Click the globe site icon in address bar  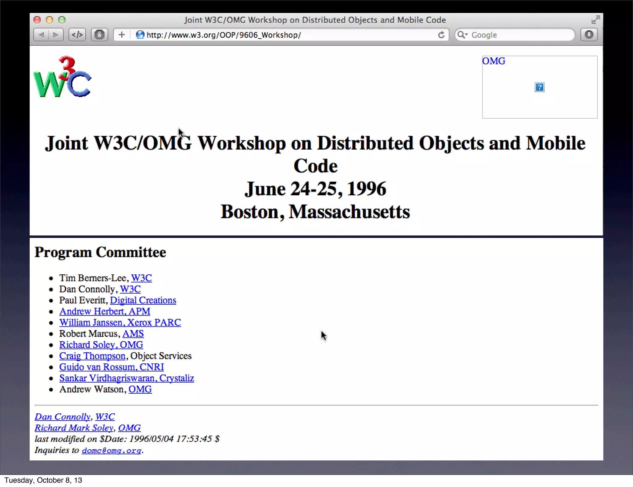tap(140, 35)
